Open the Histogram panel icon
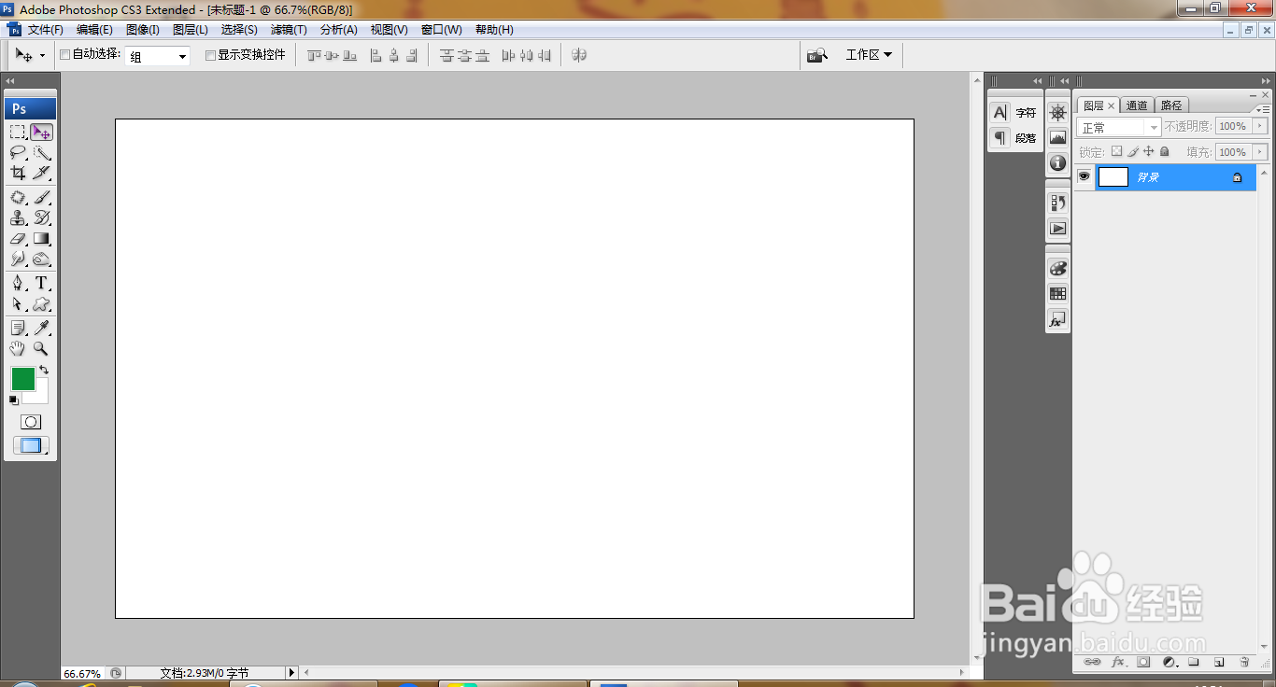The height and width of the screenshot is (687, 1276). tap(1057, 137)
